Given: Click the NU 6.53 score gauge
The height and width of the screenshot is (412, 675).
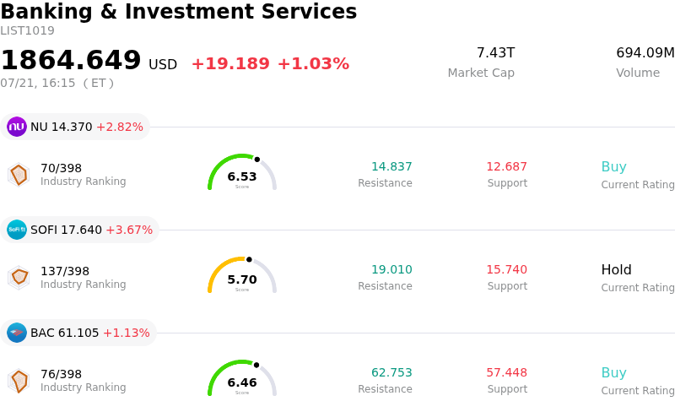Looking at the screenshot, I should click(x=242, y=172).
